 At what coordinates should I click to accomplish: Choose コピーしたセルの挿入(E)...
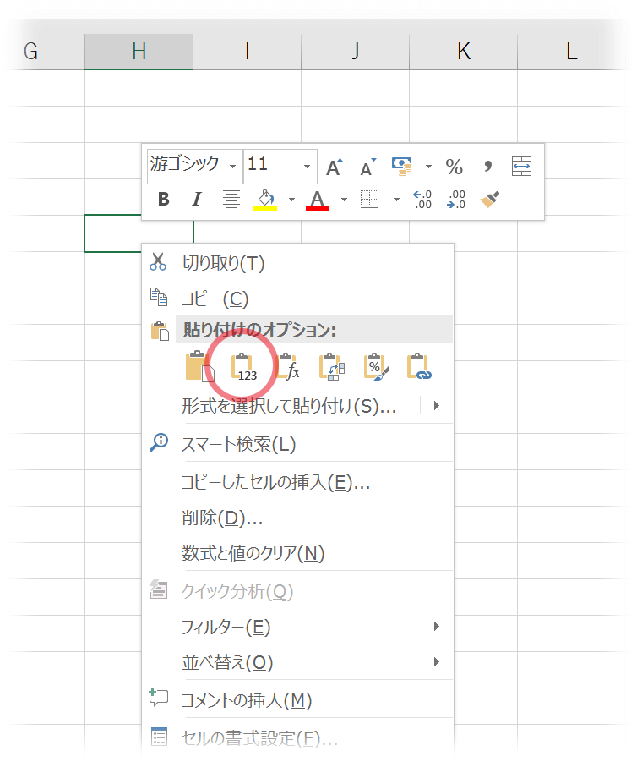point(298,482)
